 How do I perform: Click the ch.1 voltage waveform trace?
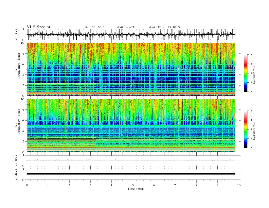[131, 34]
